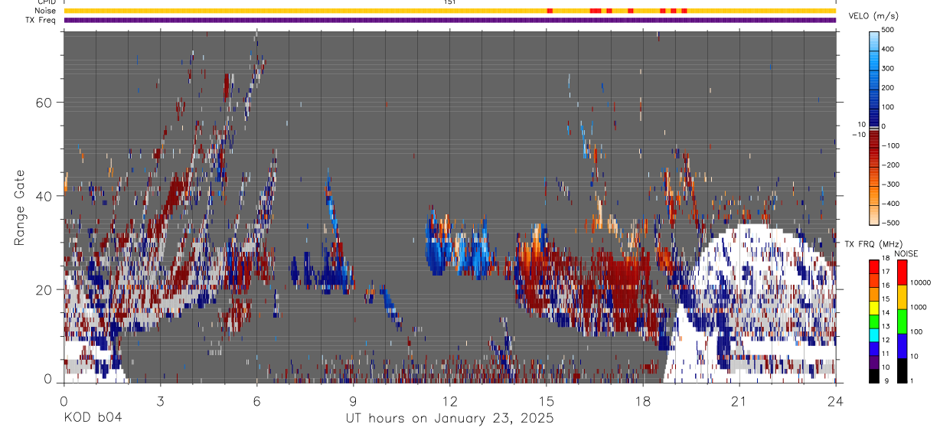Pick the green swatch in TX FRQ colorbar
This screenshot has width=940, height=434.
(x=874, y=320)
